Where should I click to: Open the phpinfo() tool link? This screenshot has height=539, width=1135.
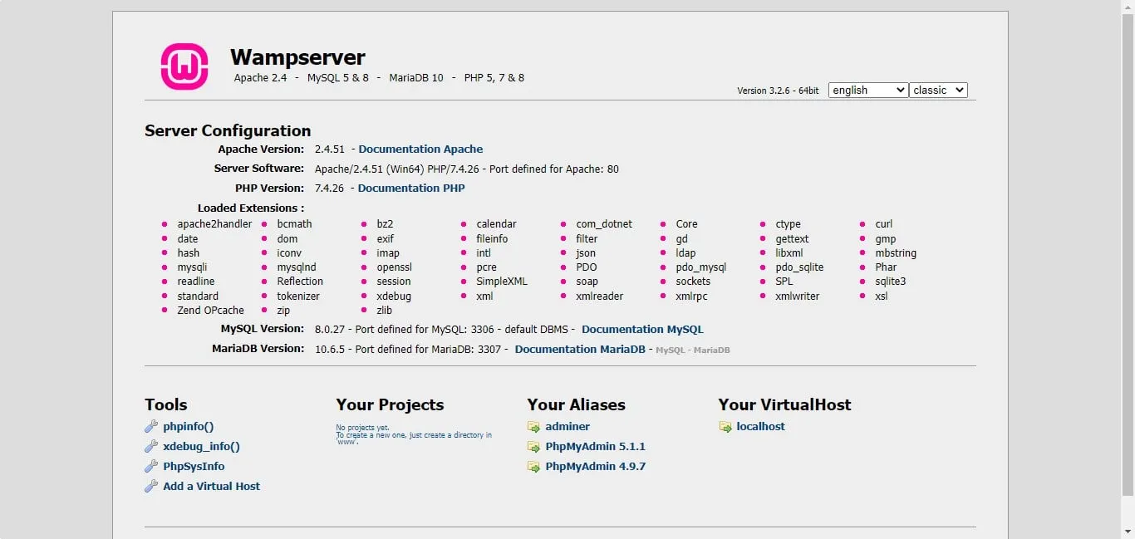coord(189,427)
